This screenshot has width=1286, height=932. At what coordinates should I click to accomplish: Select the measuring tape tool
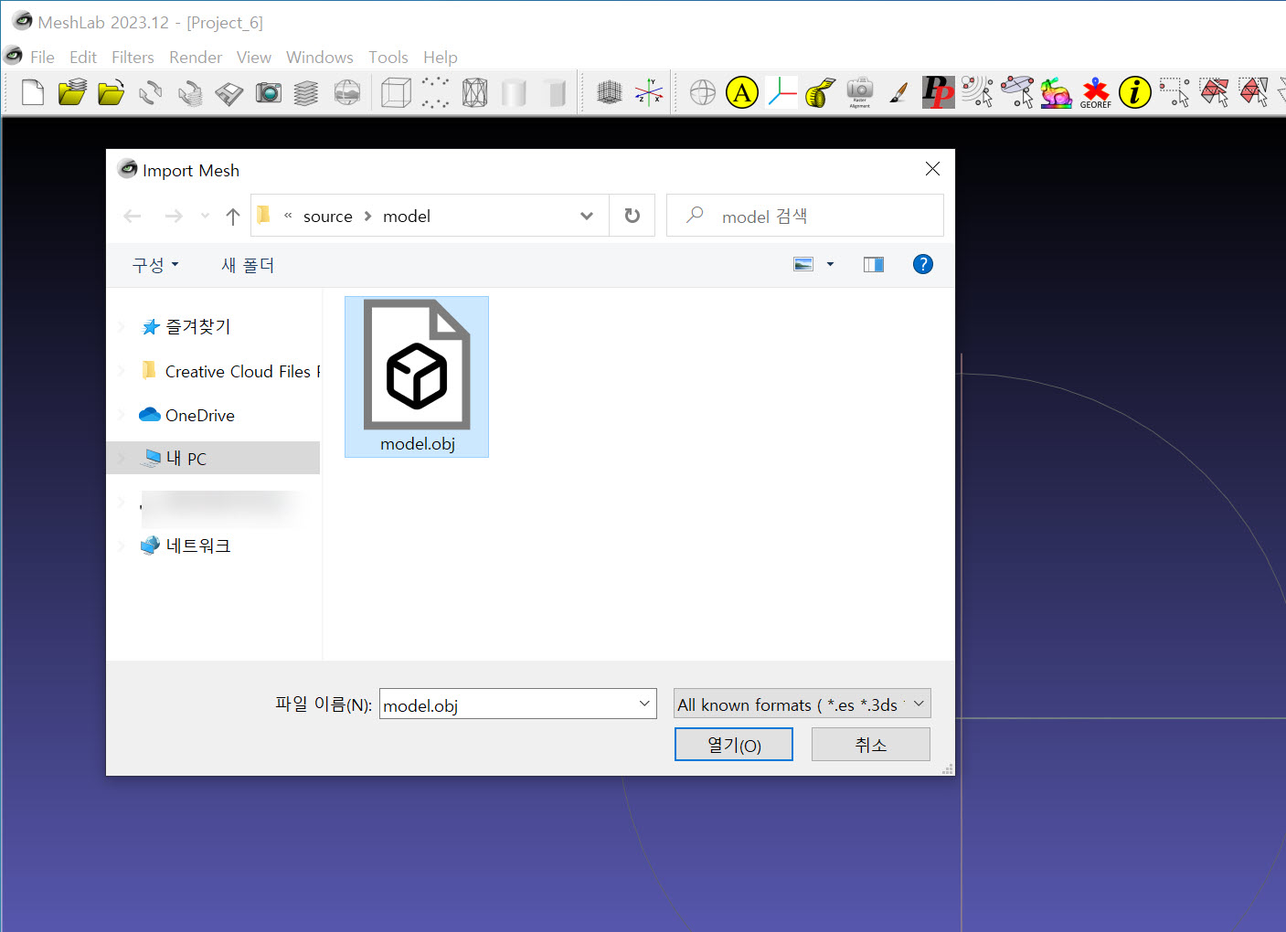pos(820,92)
